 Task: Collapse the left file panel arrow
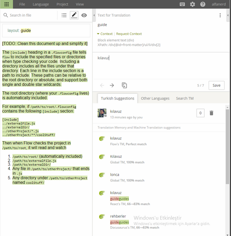coord(94,15)
